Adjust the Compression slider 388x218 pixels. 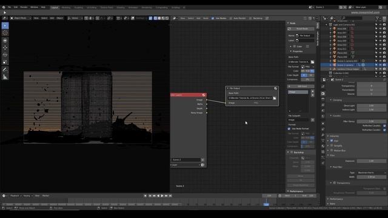307,79
